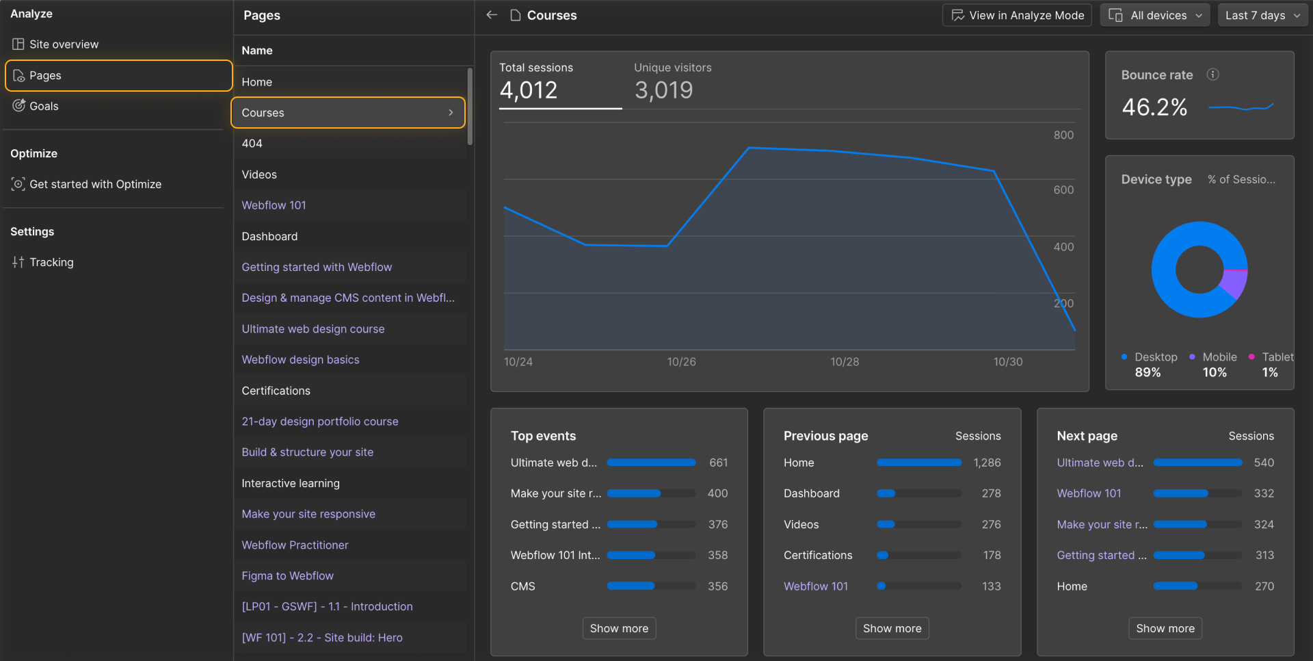Click the back arrow beside Courses title
This screenshot has width=1313, height=661.
coord(492,15)
